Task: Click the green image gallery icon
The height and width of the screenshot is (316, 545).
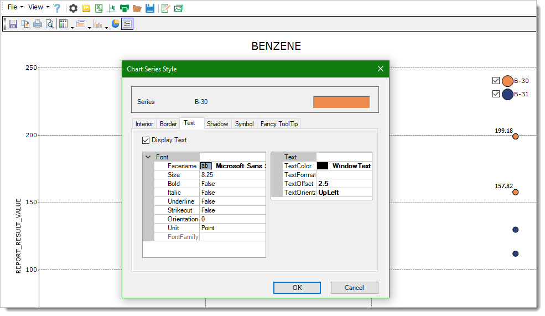Action: click(x=179, y=8)
